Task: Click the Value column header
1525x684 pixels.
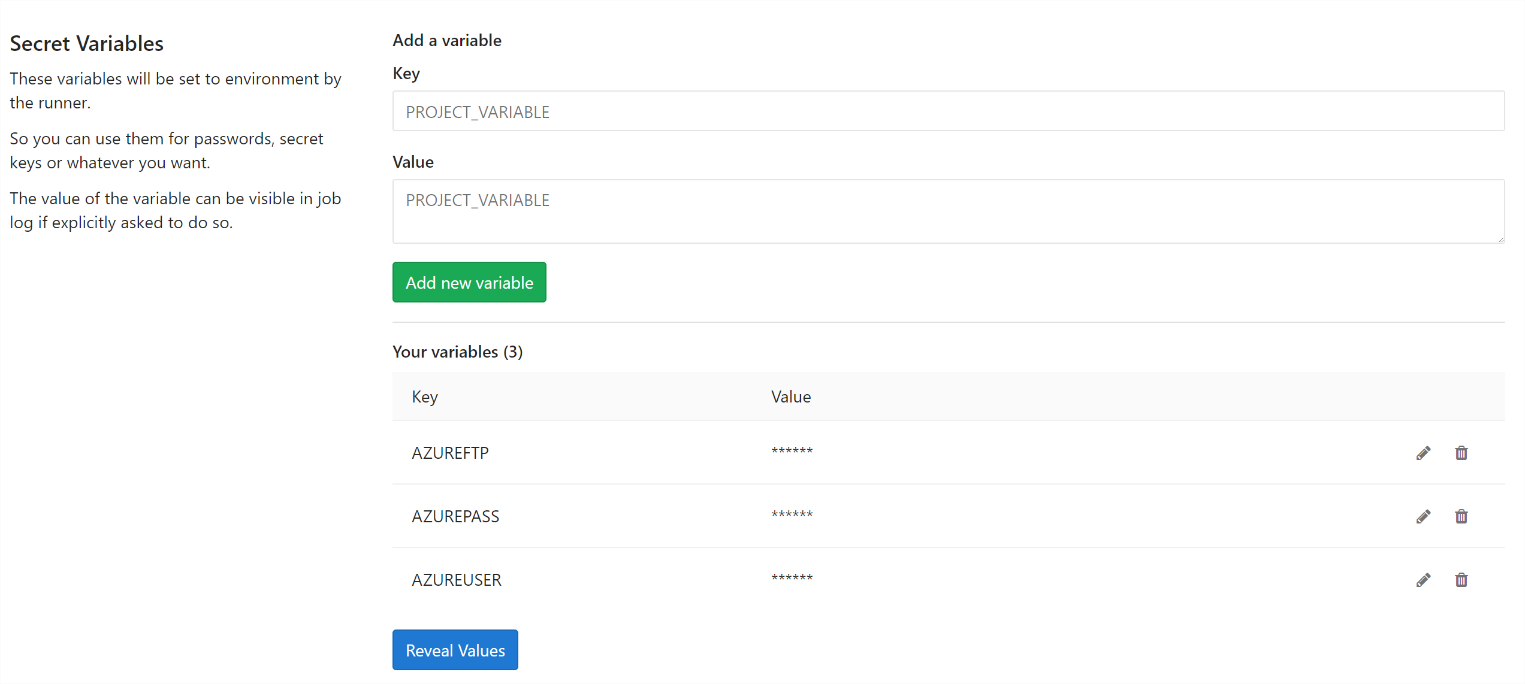Action: coord(791,397)
